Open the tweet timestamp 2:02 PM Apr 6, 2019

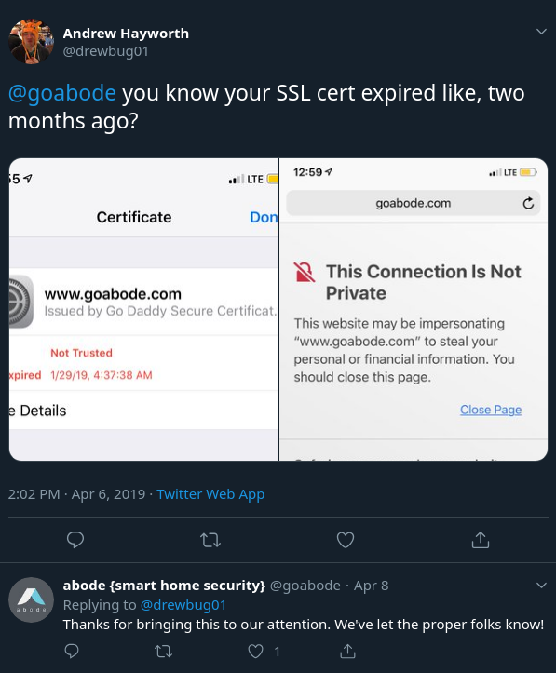click(76, 494)
